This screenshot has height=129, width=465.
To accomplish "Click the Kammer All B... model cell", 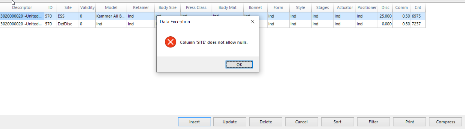I will coord(111,16).
